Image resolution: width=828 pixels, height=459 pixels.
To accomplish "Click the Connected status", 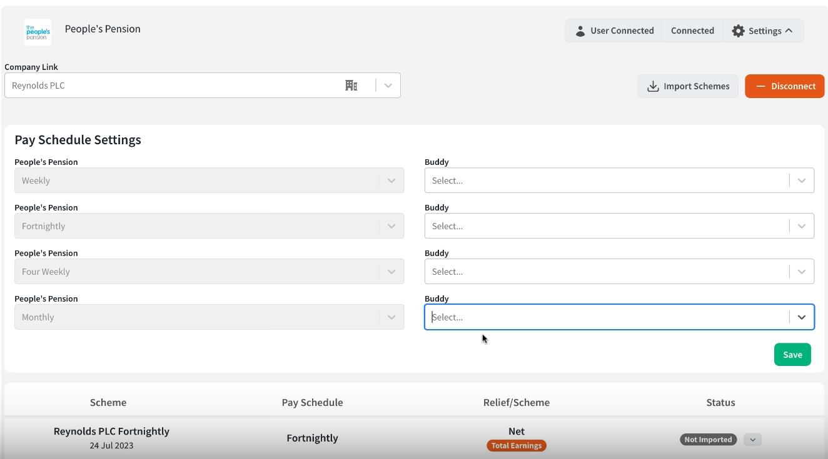I will coord(692,31).
